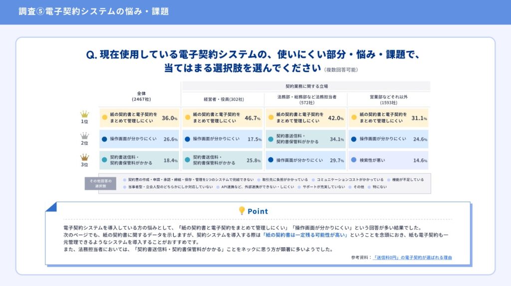Click the silver crown icon for 2位
The width and height of the screenshot is (511, 286).
coord(85,136)
